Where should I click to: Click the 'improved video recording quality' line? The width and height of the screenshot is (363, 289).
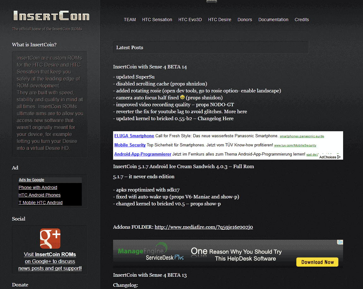point(173,104)
